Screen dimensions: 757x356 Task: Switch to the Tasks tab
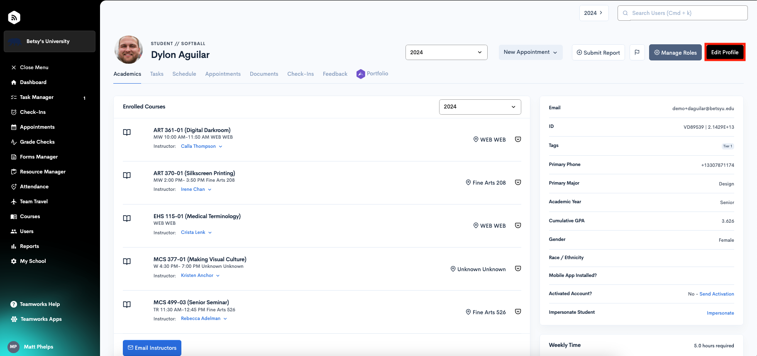(x=157, y=74)
